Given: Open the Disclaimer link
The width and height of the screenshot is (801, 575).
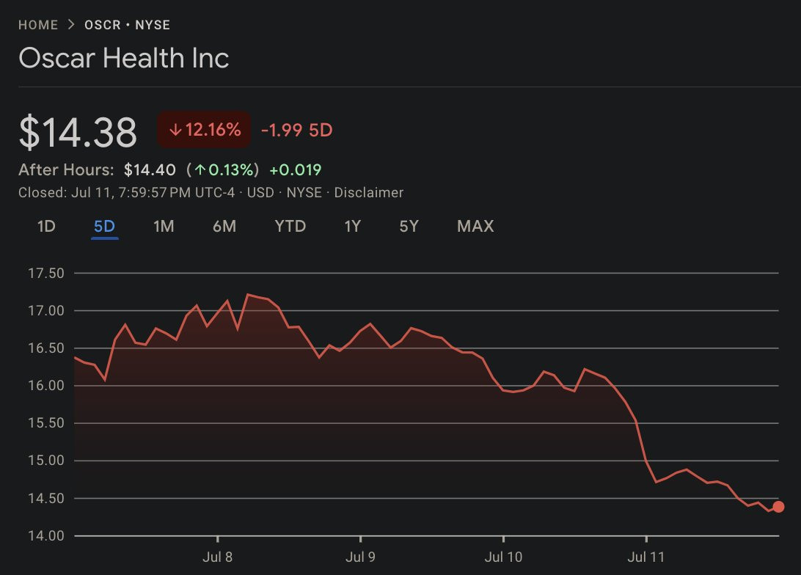Looking at the screenshot, I should pos(369,193).
